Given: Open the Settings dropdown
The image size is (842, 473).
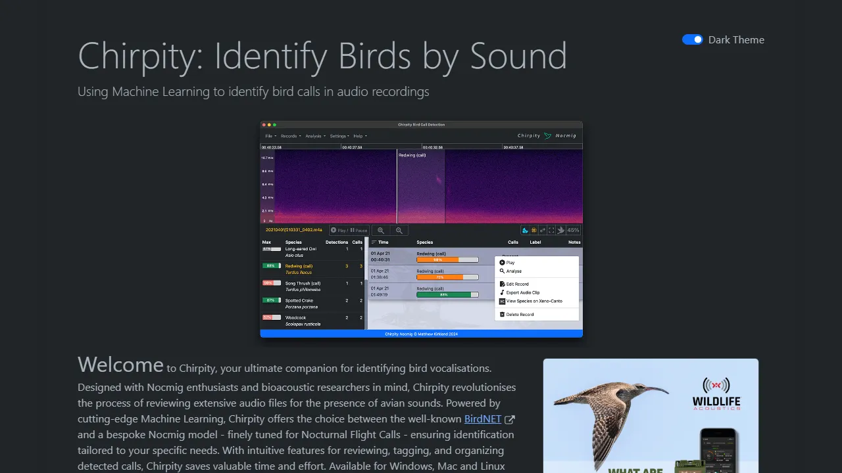Looking at the screenshot, I should click(338, 136).
